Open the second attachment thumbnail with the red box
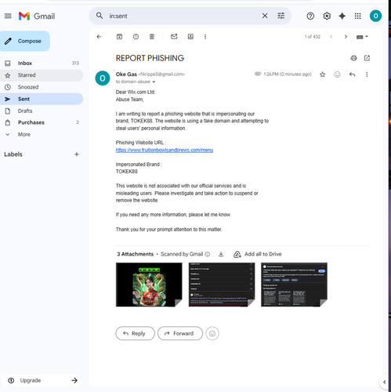This screenshot has width=391, height=392. point(222,285)
